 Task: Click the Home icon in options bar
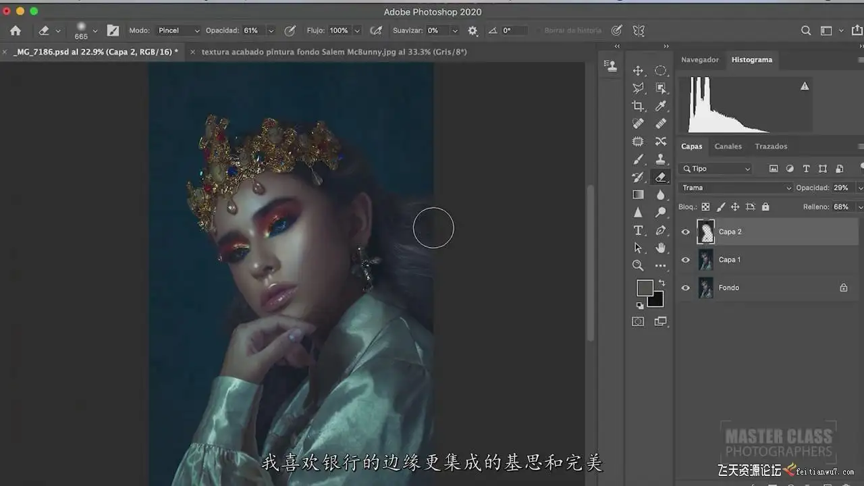(16, 30)
